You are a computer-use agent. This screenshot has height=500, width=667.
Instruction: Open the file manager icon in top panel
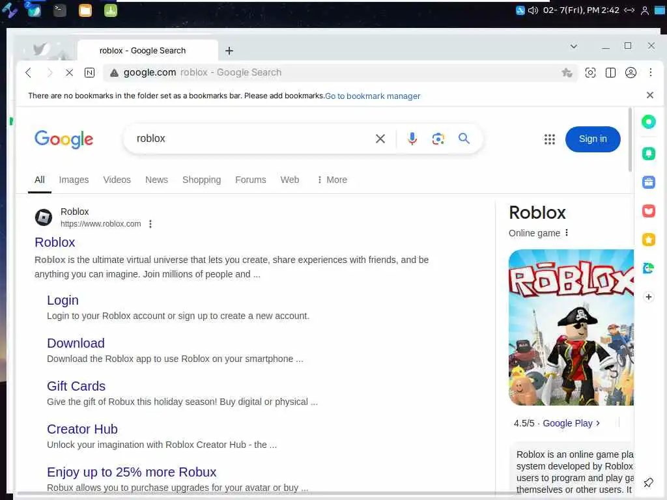pos(85,10)
